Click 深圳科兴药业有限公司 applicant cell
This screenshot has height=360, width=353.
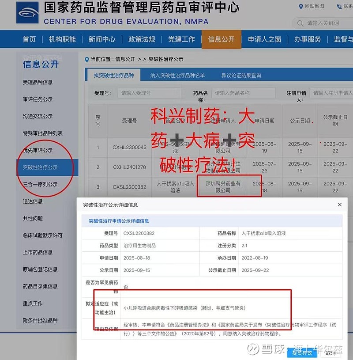pos(223,187)
